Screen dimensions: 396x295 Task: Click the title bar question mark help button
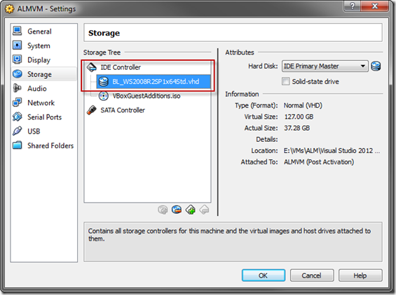353,6
